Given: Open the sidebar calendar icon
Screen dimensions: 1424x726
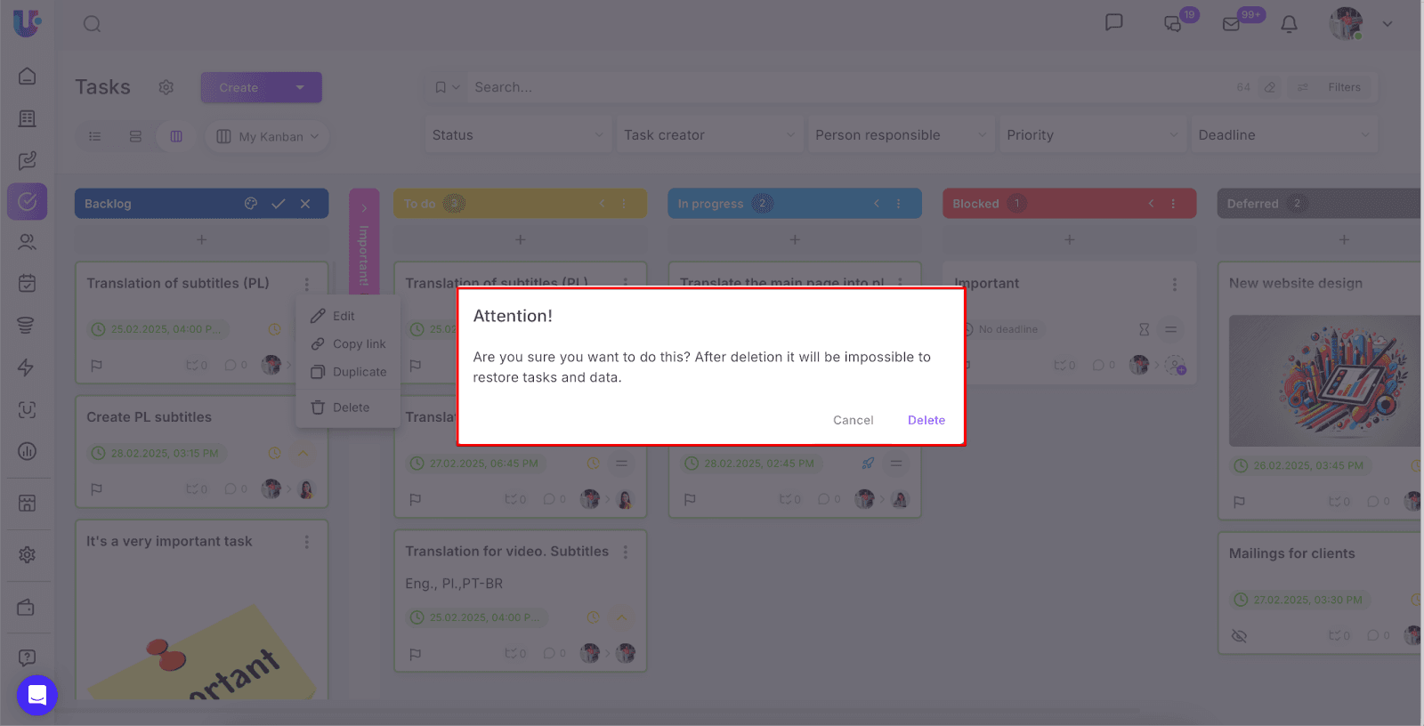Looking at the screenshot, I should click(x=28, y=283).
